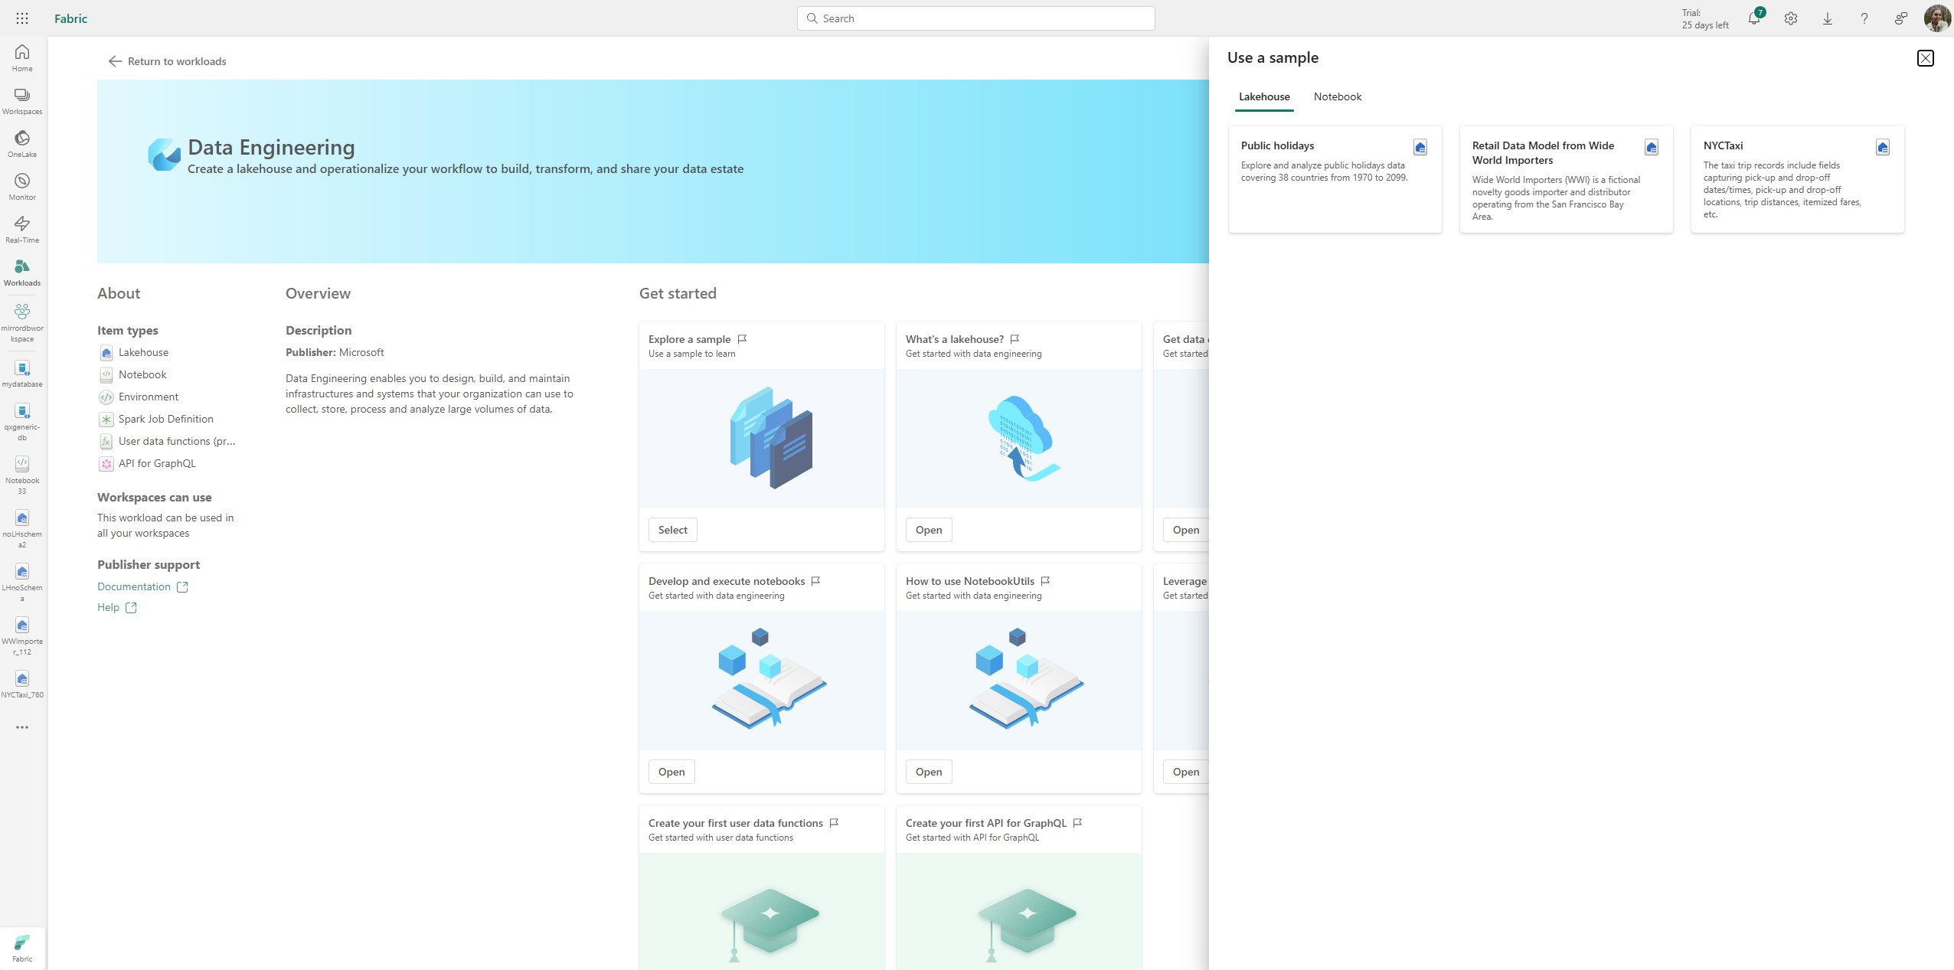Open Notebook 33 in the sidebar

22,475
